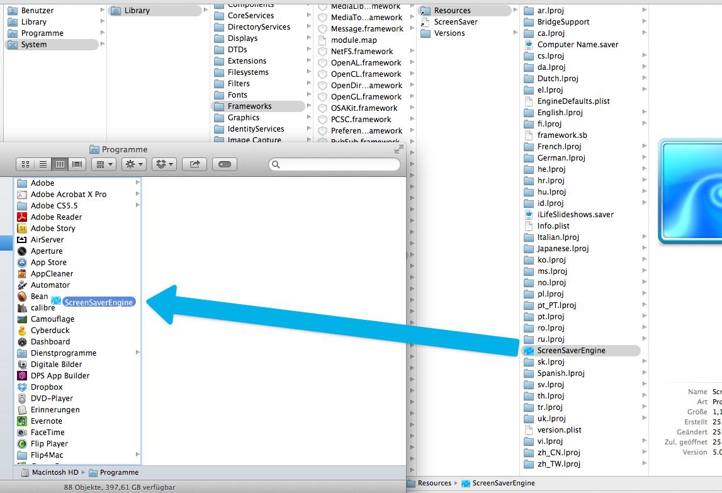Select the German.lproj folder
722x493 pixels.
pos(561,158)
